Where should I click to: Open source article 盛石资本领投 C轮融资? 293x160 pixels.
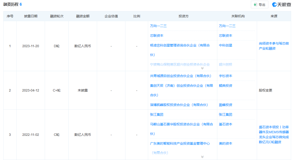coord(274,134)
